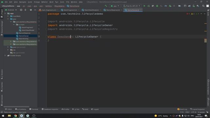
Task: Toggle the Resource Manager side tab
Action: coord(2,28)
